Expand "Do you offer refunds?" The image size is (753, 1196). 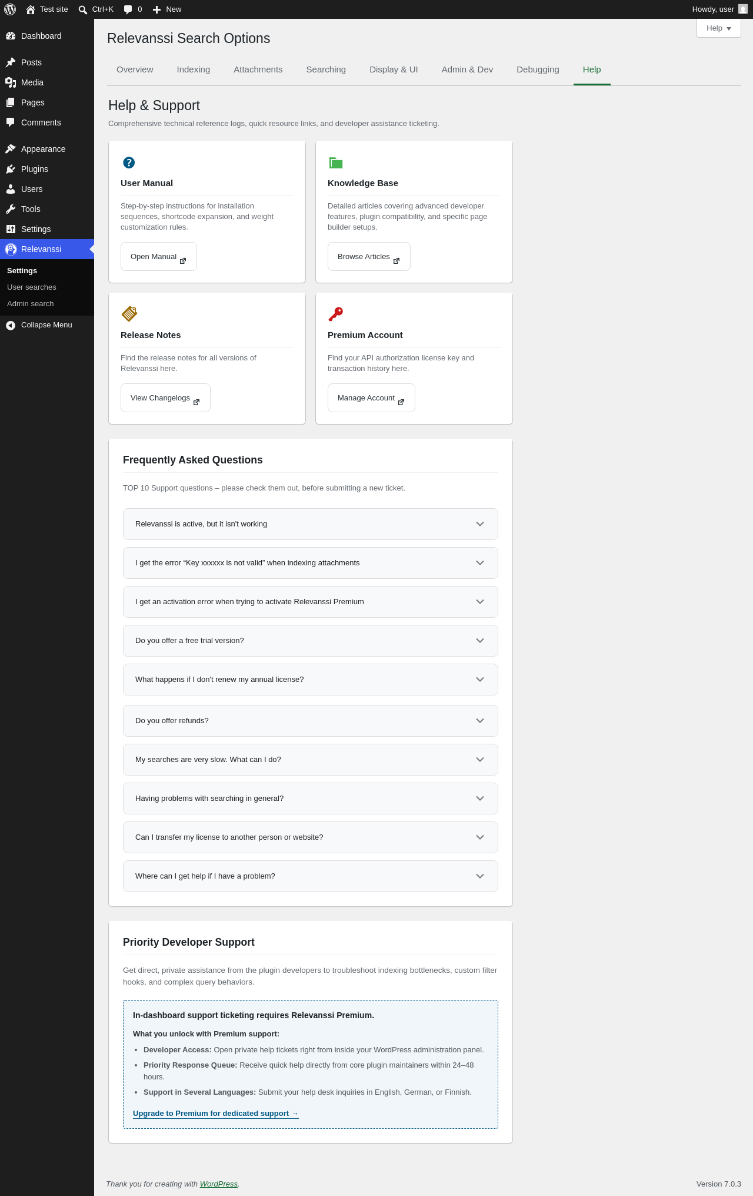tap(311, 721)
